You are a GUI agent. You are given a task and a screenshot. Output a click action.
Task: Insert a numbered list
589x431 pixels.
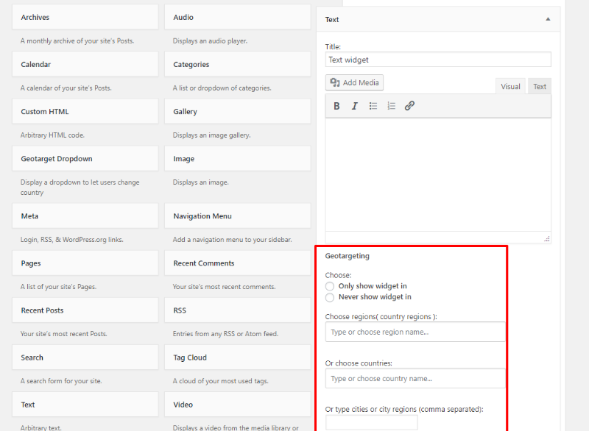[391, 106]
